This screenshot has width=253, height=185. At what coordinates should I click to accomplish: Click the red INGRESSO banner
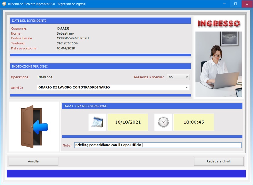tap(218, 24)
